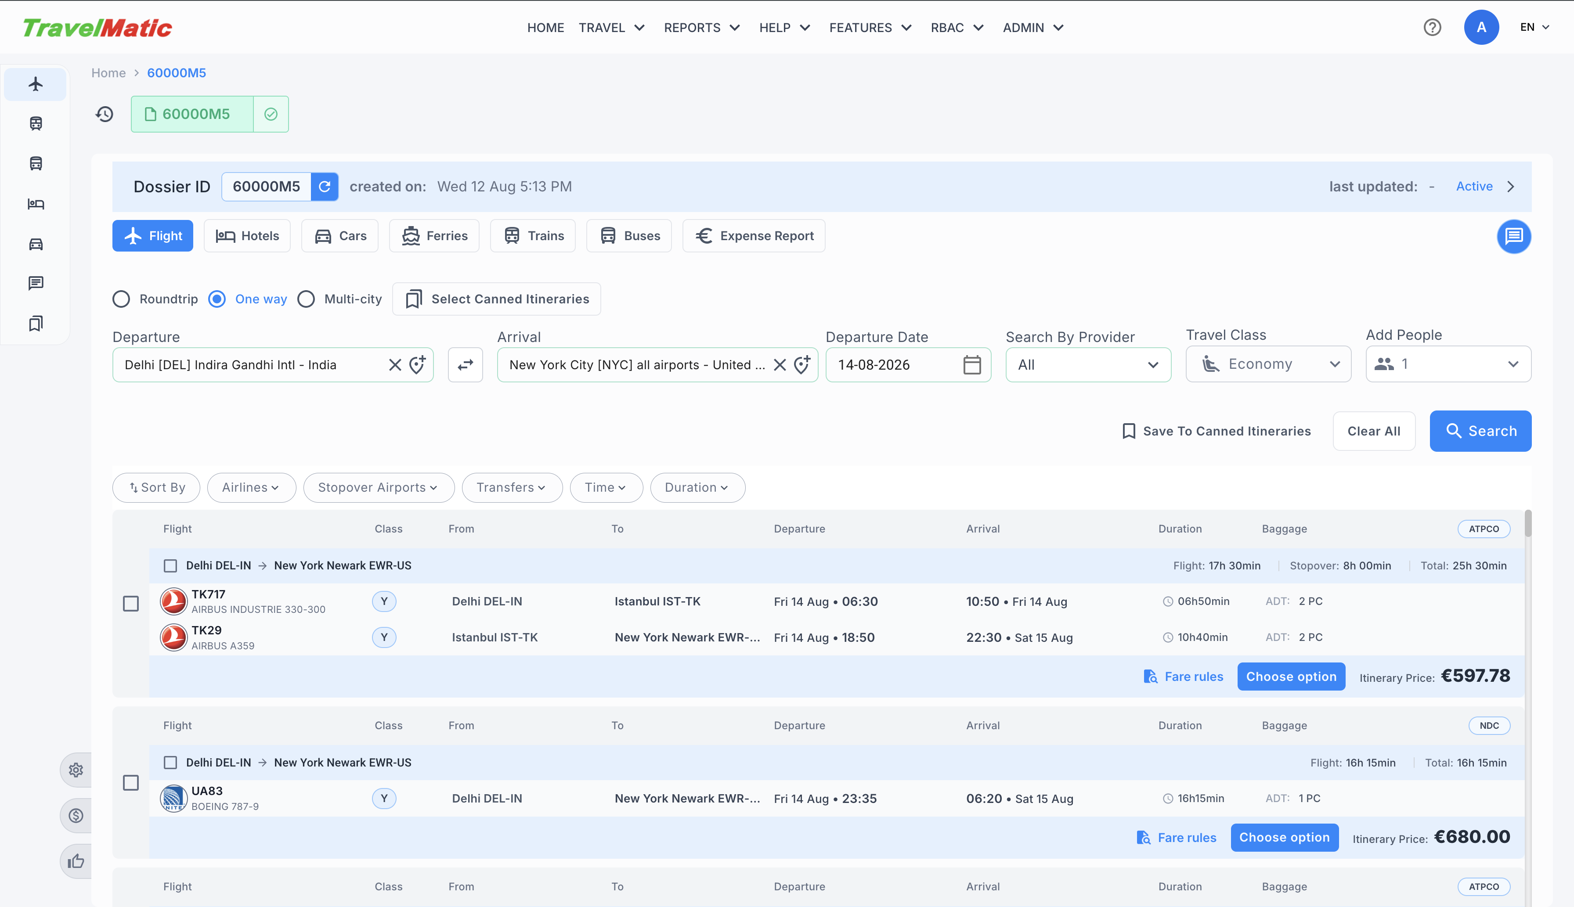
Task: Click the results list vertical scrollbar
Action: tap(1527, 523)
